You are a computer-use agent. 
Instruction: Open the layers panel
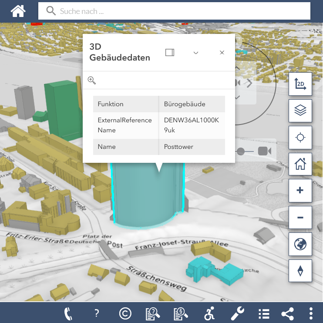[300, 111]
